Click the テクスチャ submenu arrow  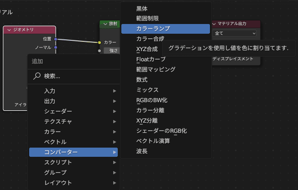tap(114, 122)
